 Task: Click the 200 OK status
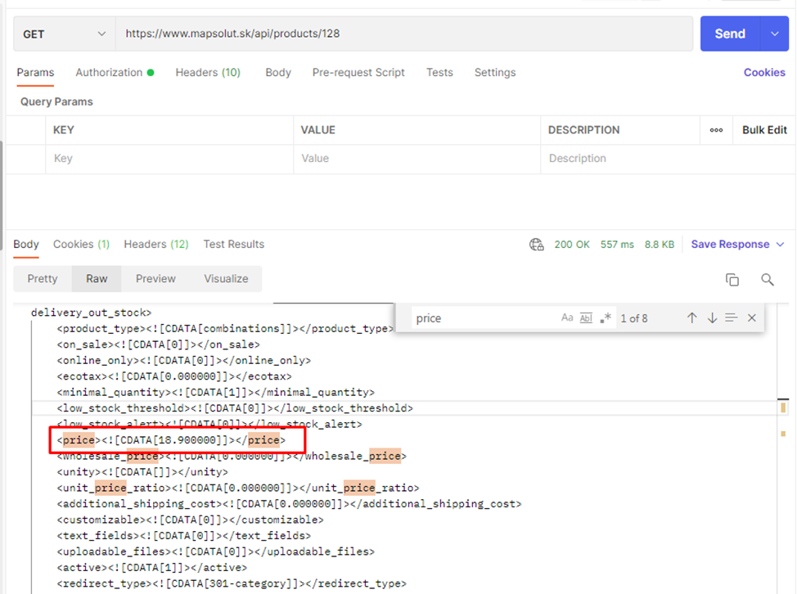pyautogui.click(x=572, y=245)
